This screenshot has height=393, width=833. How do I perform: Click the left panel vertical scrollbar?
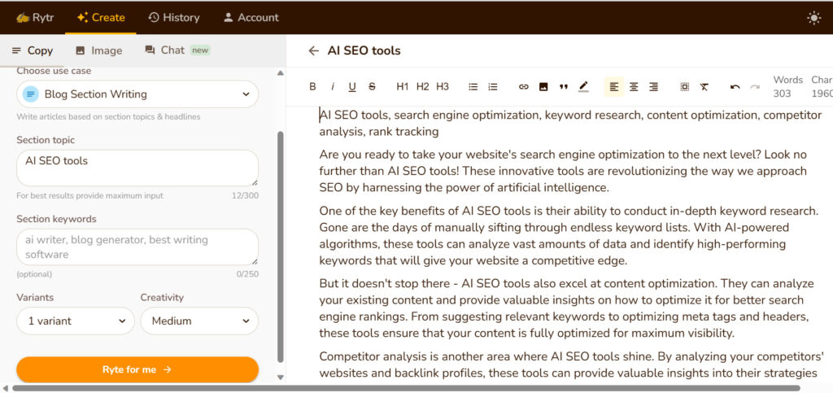click(281, 247)
